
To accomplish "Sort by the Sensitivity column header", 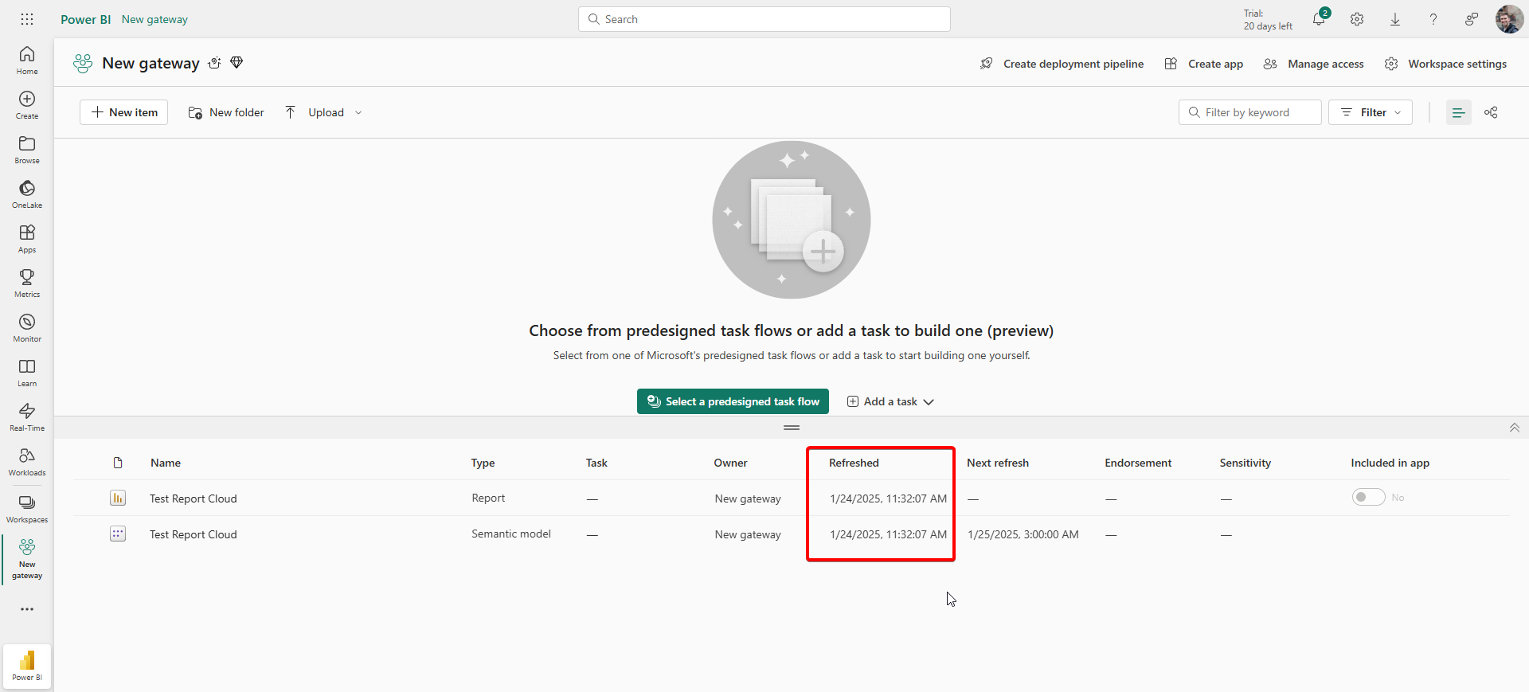I will [x=1245, y=463].
